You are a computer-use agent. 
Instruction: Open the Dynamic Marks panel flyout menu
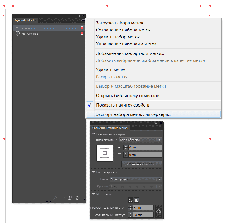point(83,21)
